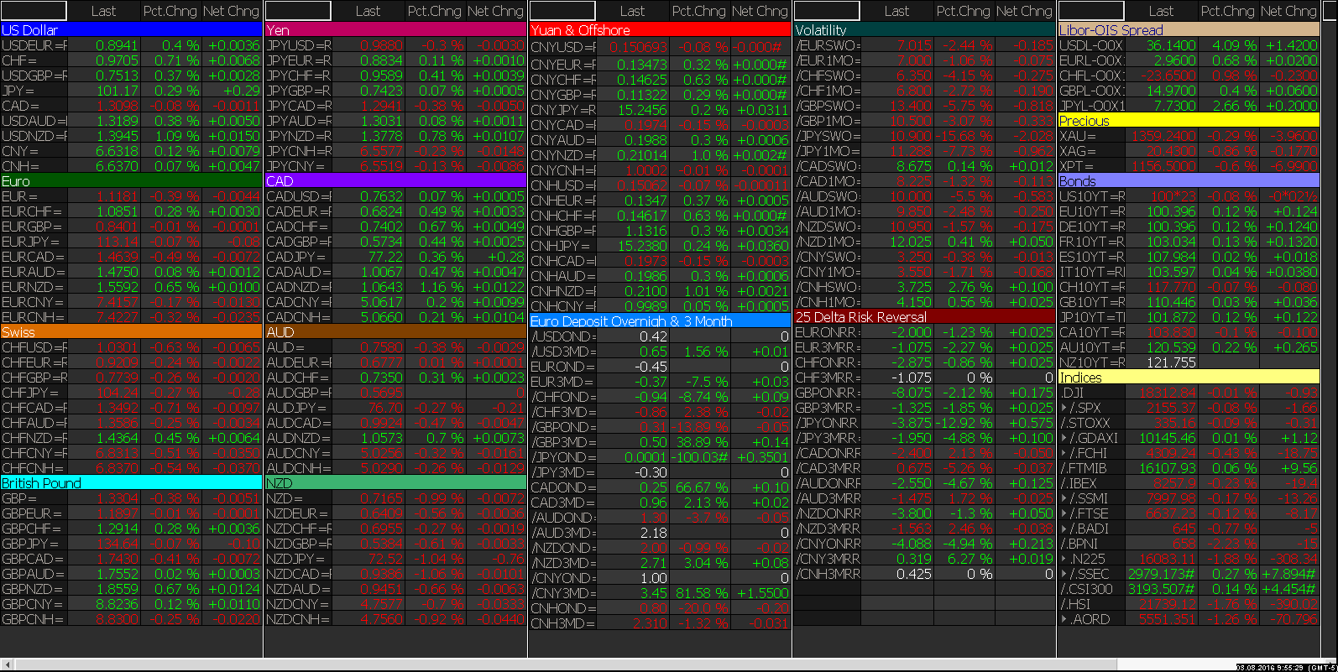Click Pct.Chng header above Yen list

[x=435, y=11]
